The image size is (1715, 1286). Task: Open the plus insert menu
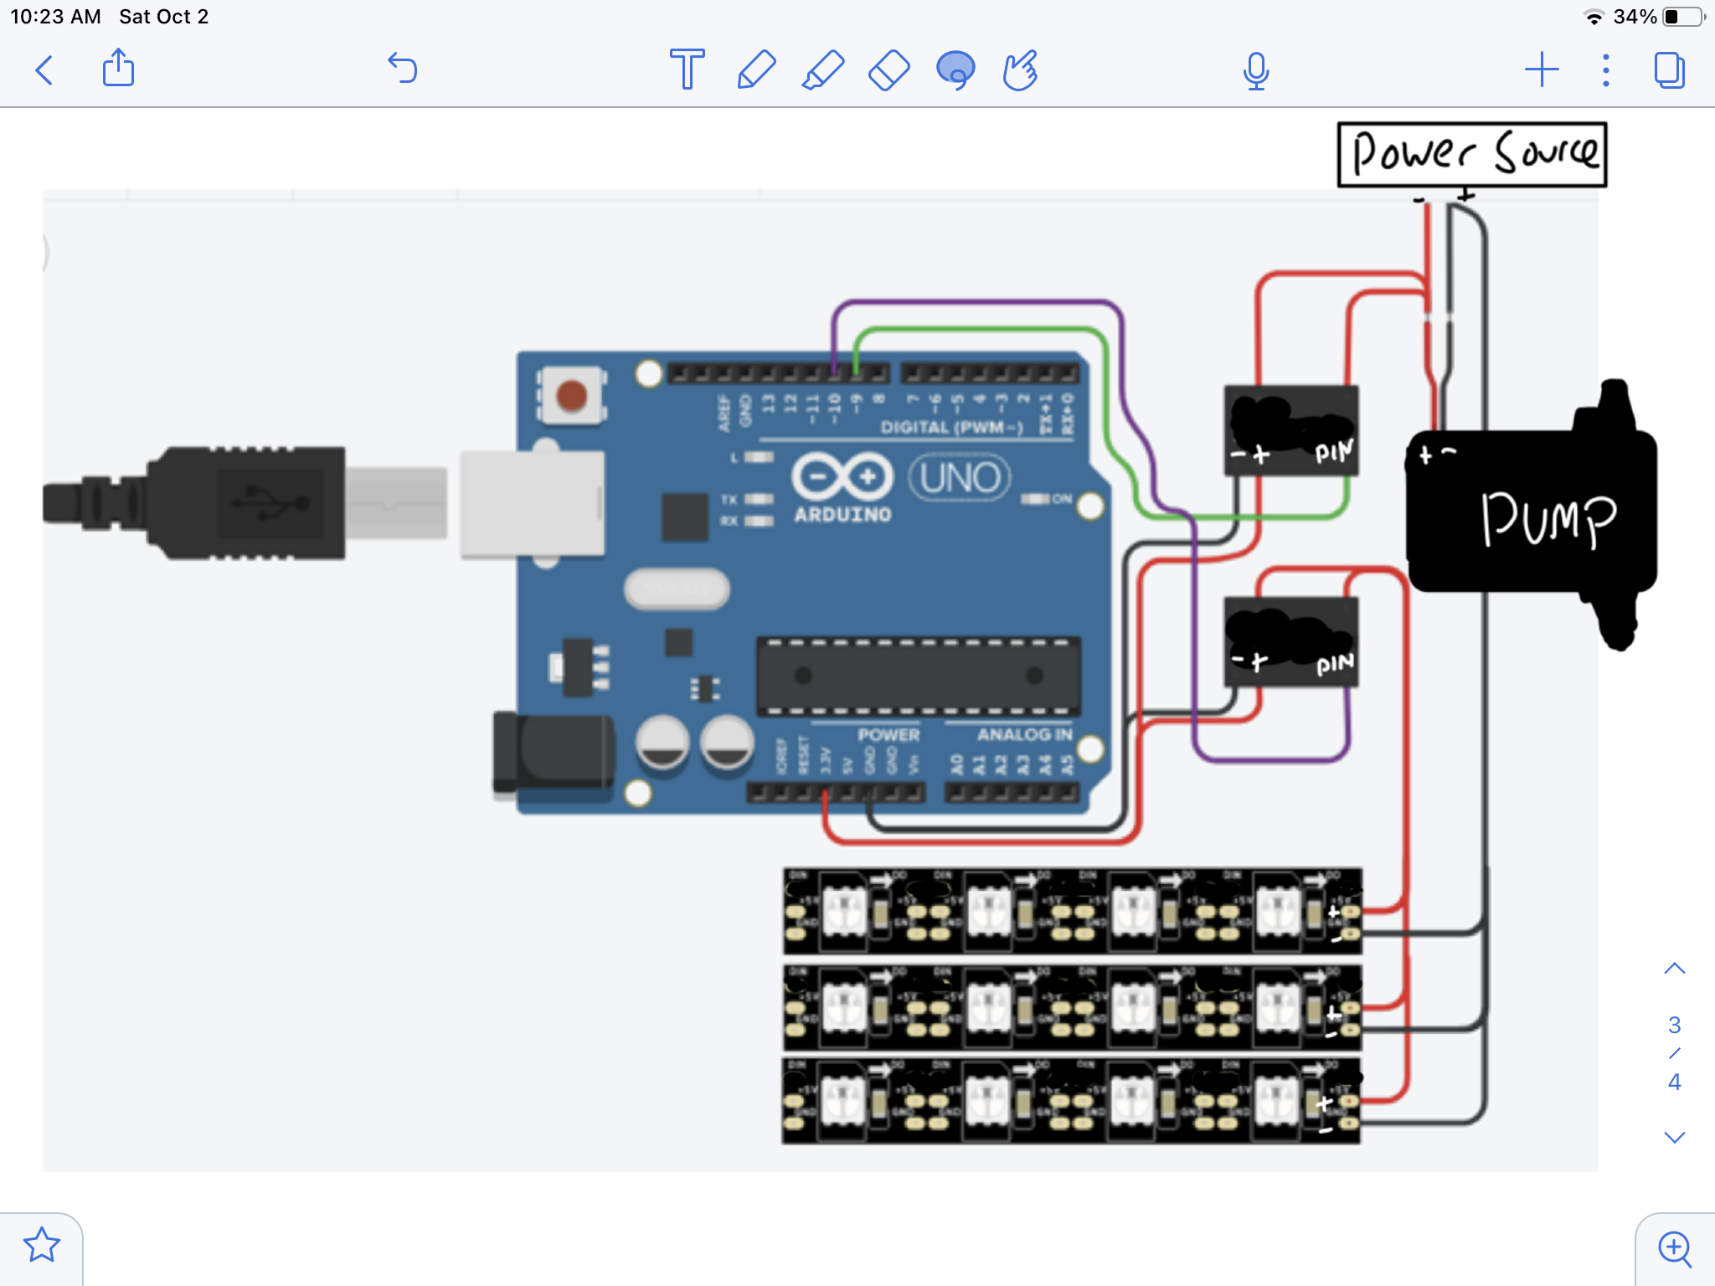(1541, 69)
